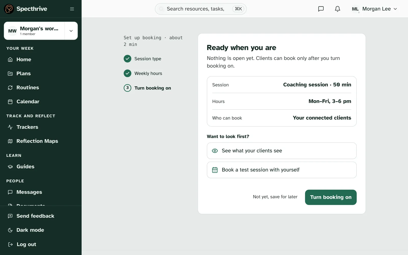Click the completed Weekly hours checkmark

(x=127, y=73)
